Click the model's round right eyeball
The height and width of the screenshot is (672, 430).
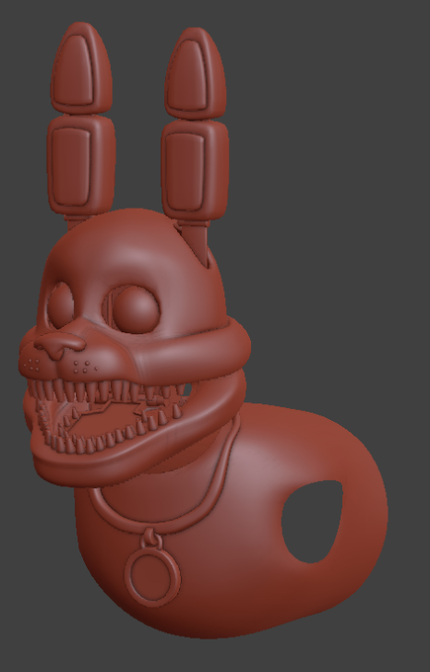(x=136, y=310)
